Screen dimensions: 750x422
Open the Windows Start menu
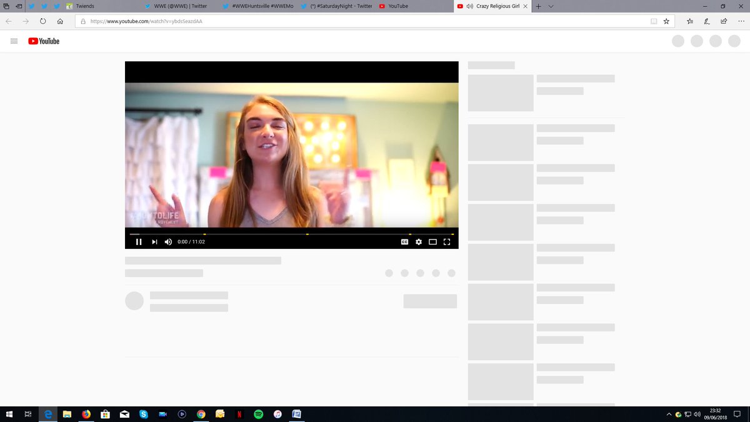(x=9, y=414)
